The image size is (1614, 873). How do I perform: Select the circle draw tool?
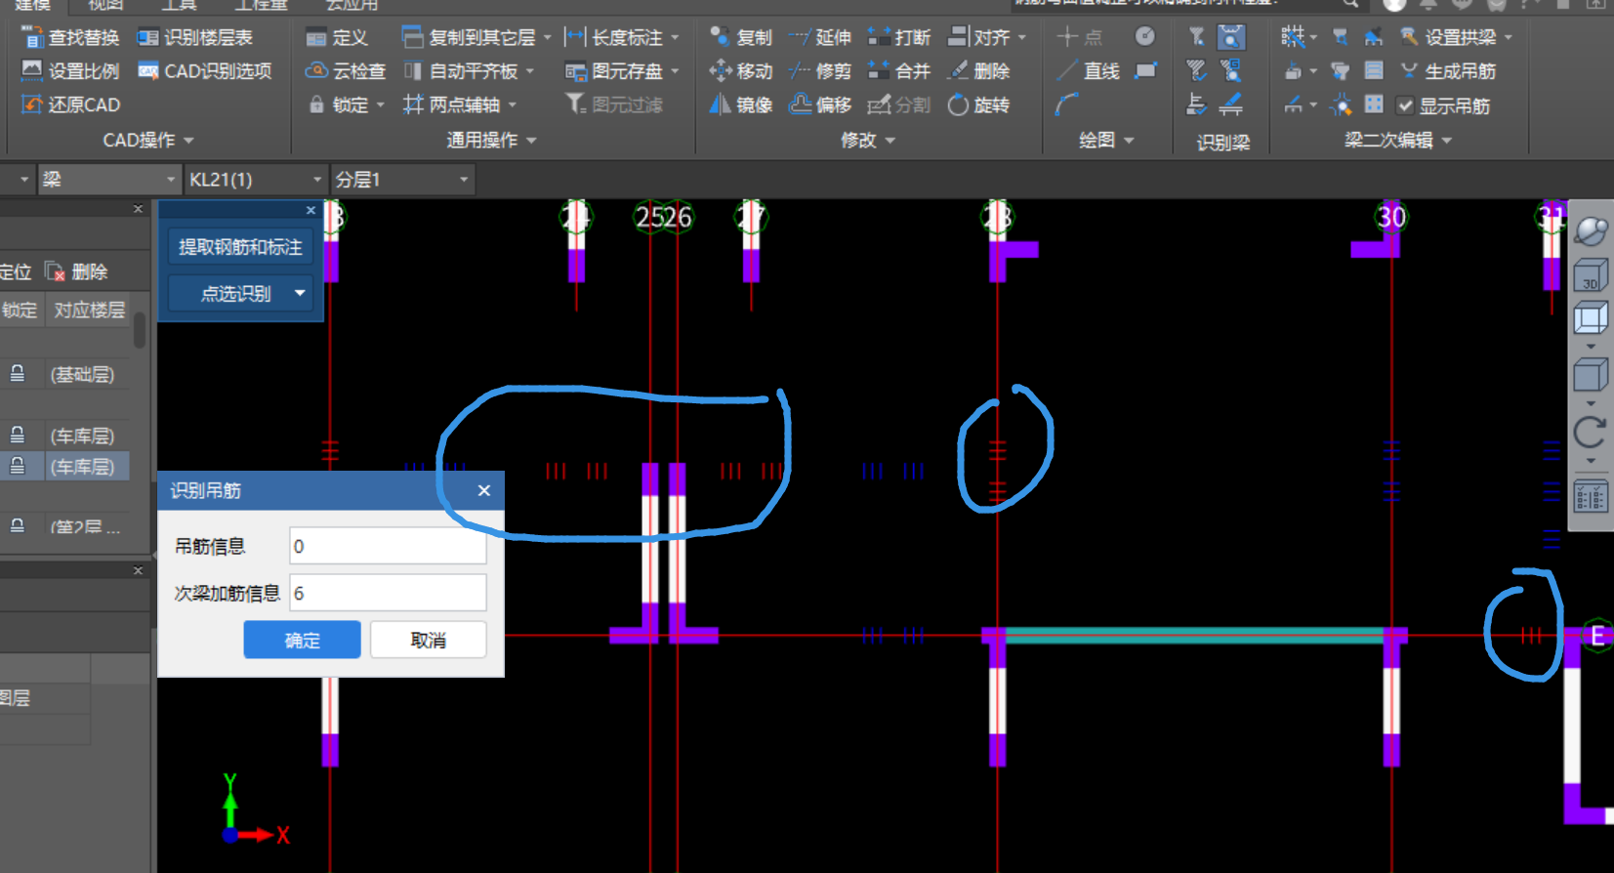(1145, 37)
